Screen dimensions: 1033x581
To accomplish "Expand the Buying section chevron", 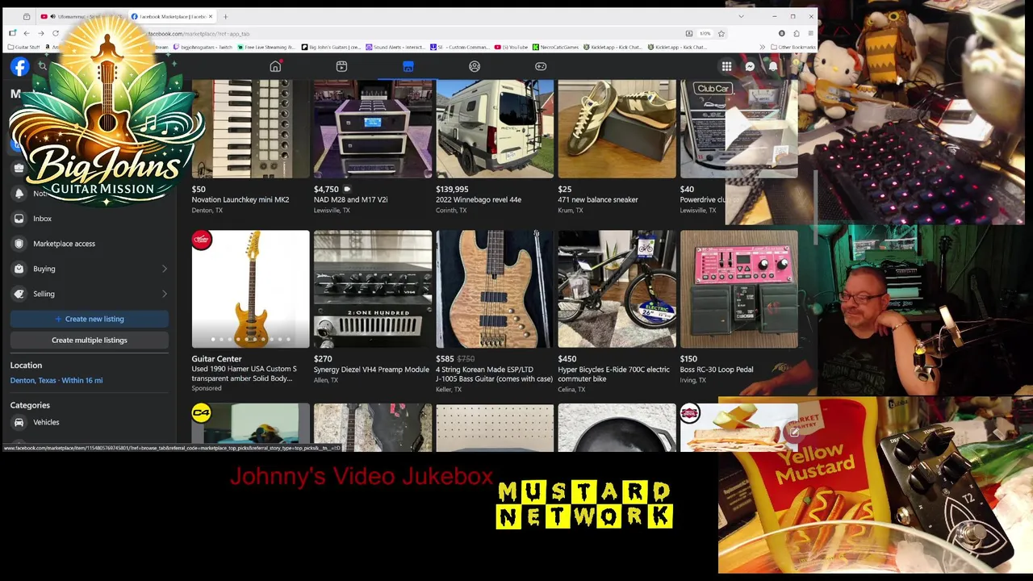I will coord(165,269).
